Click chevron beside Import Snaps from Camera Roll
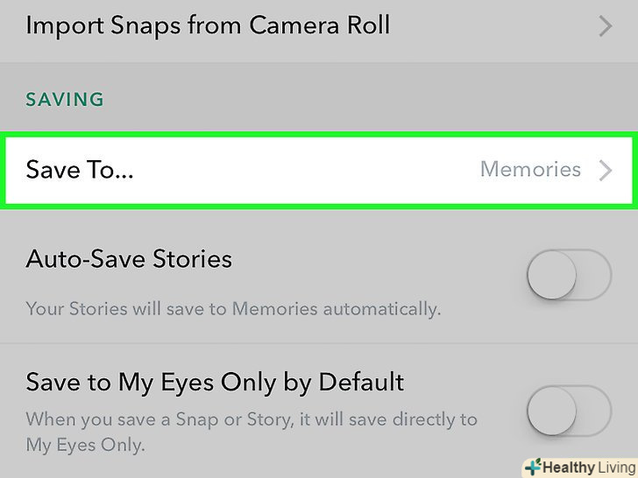Viewport: 638px width, 478px height. pyautogui.click(x=605, y=26)
